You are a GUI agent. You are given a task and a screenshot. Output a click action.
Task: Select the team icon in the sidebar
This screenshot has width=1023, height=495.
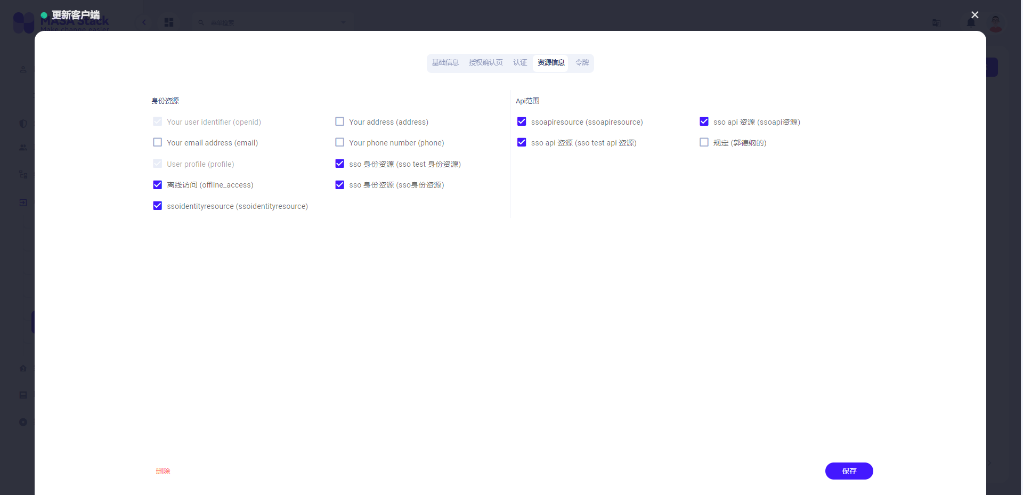pos(23,148)
